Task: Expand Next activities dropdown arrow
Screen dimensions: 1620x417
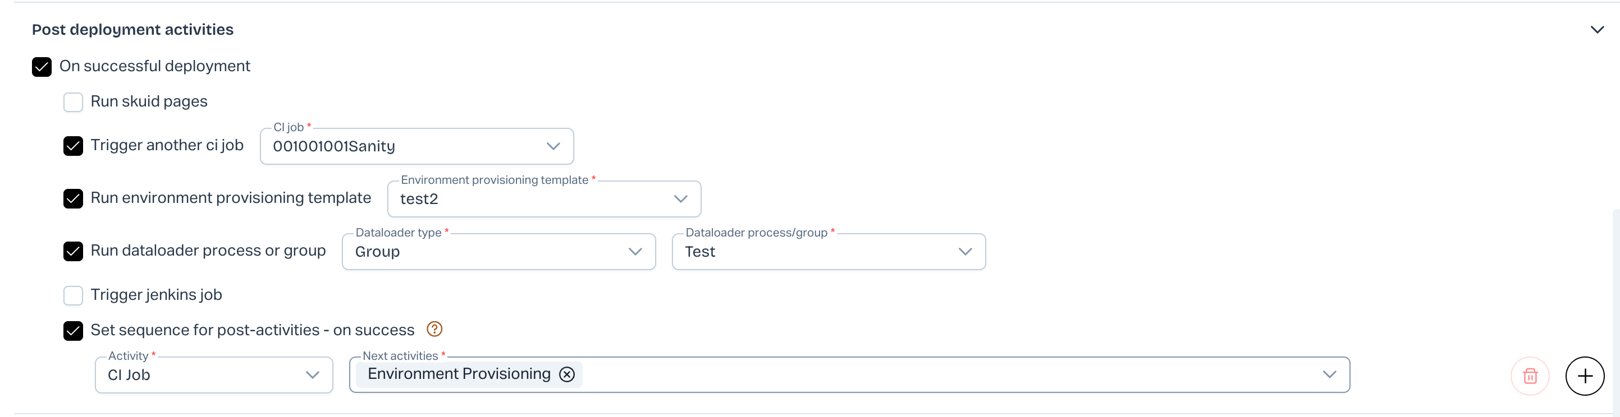Action: point(1329,374)
